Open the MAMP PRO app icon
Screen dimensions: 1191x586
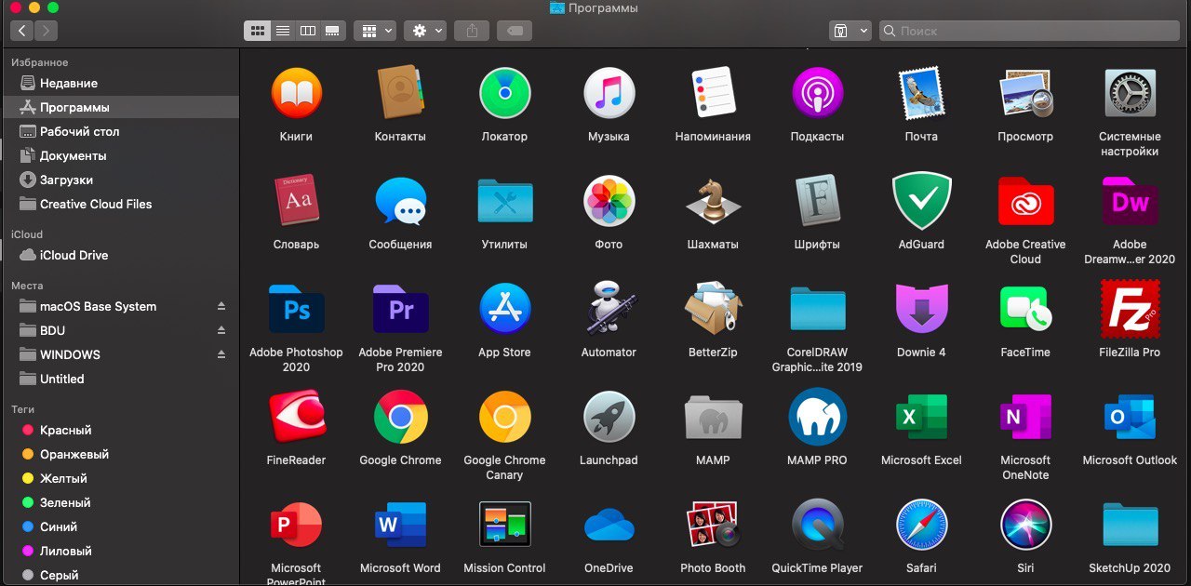tap(817, 417)
